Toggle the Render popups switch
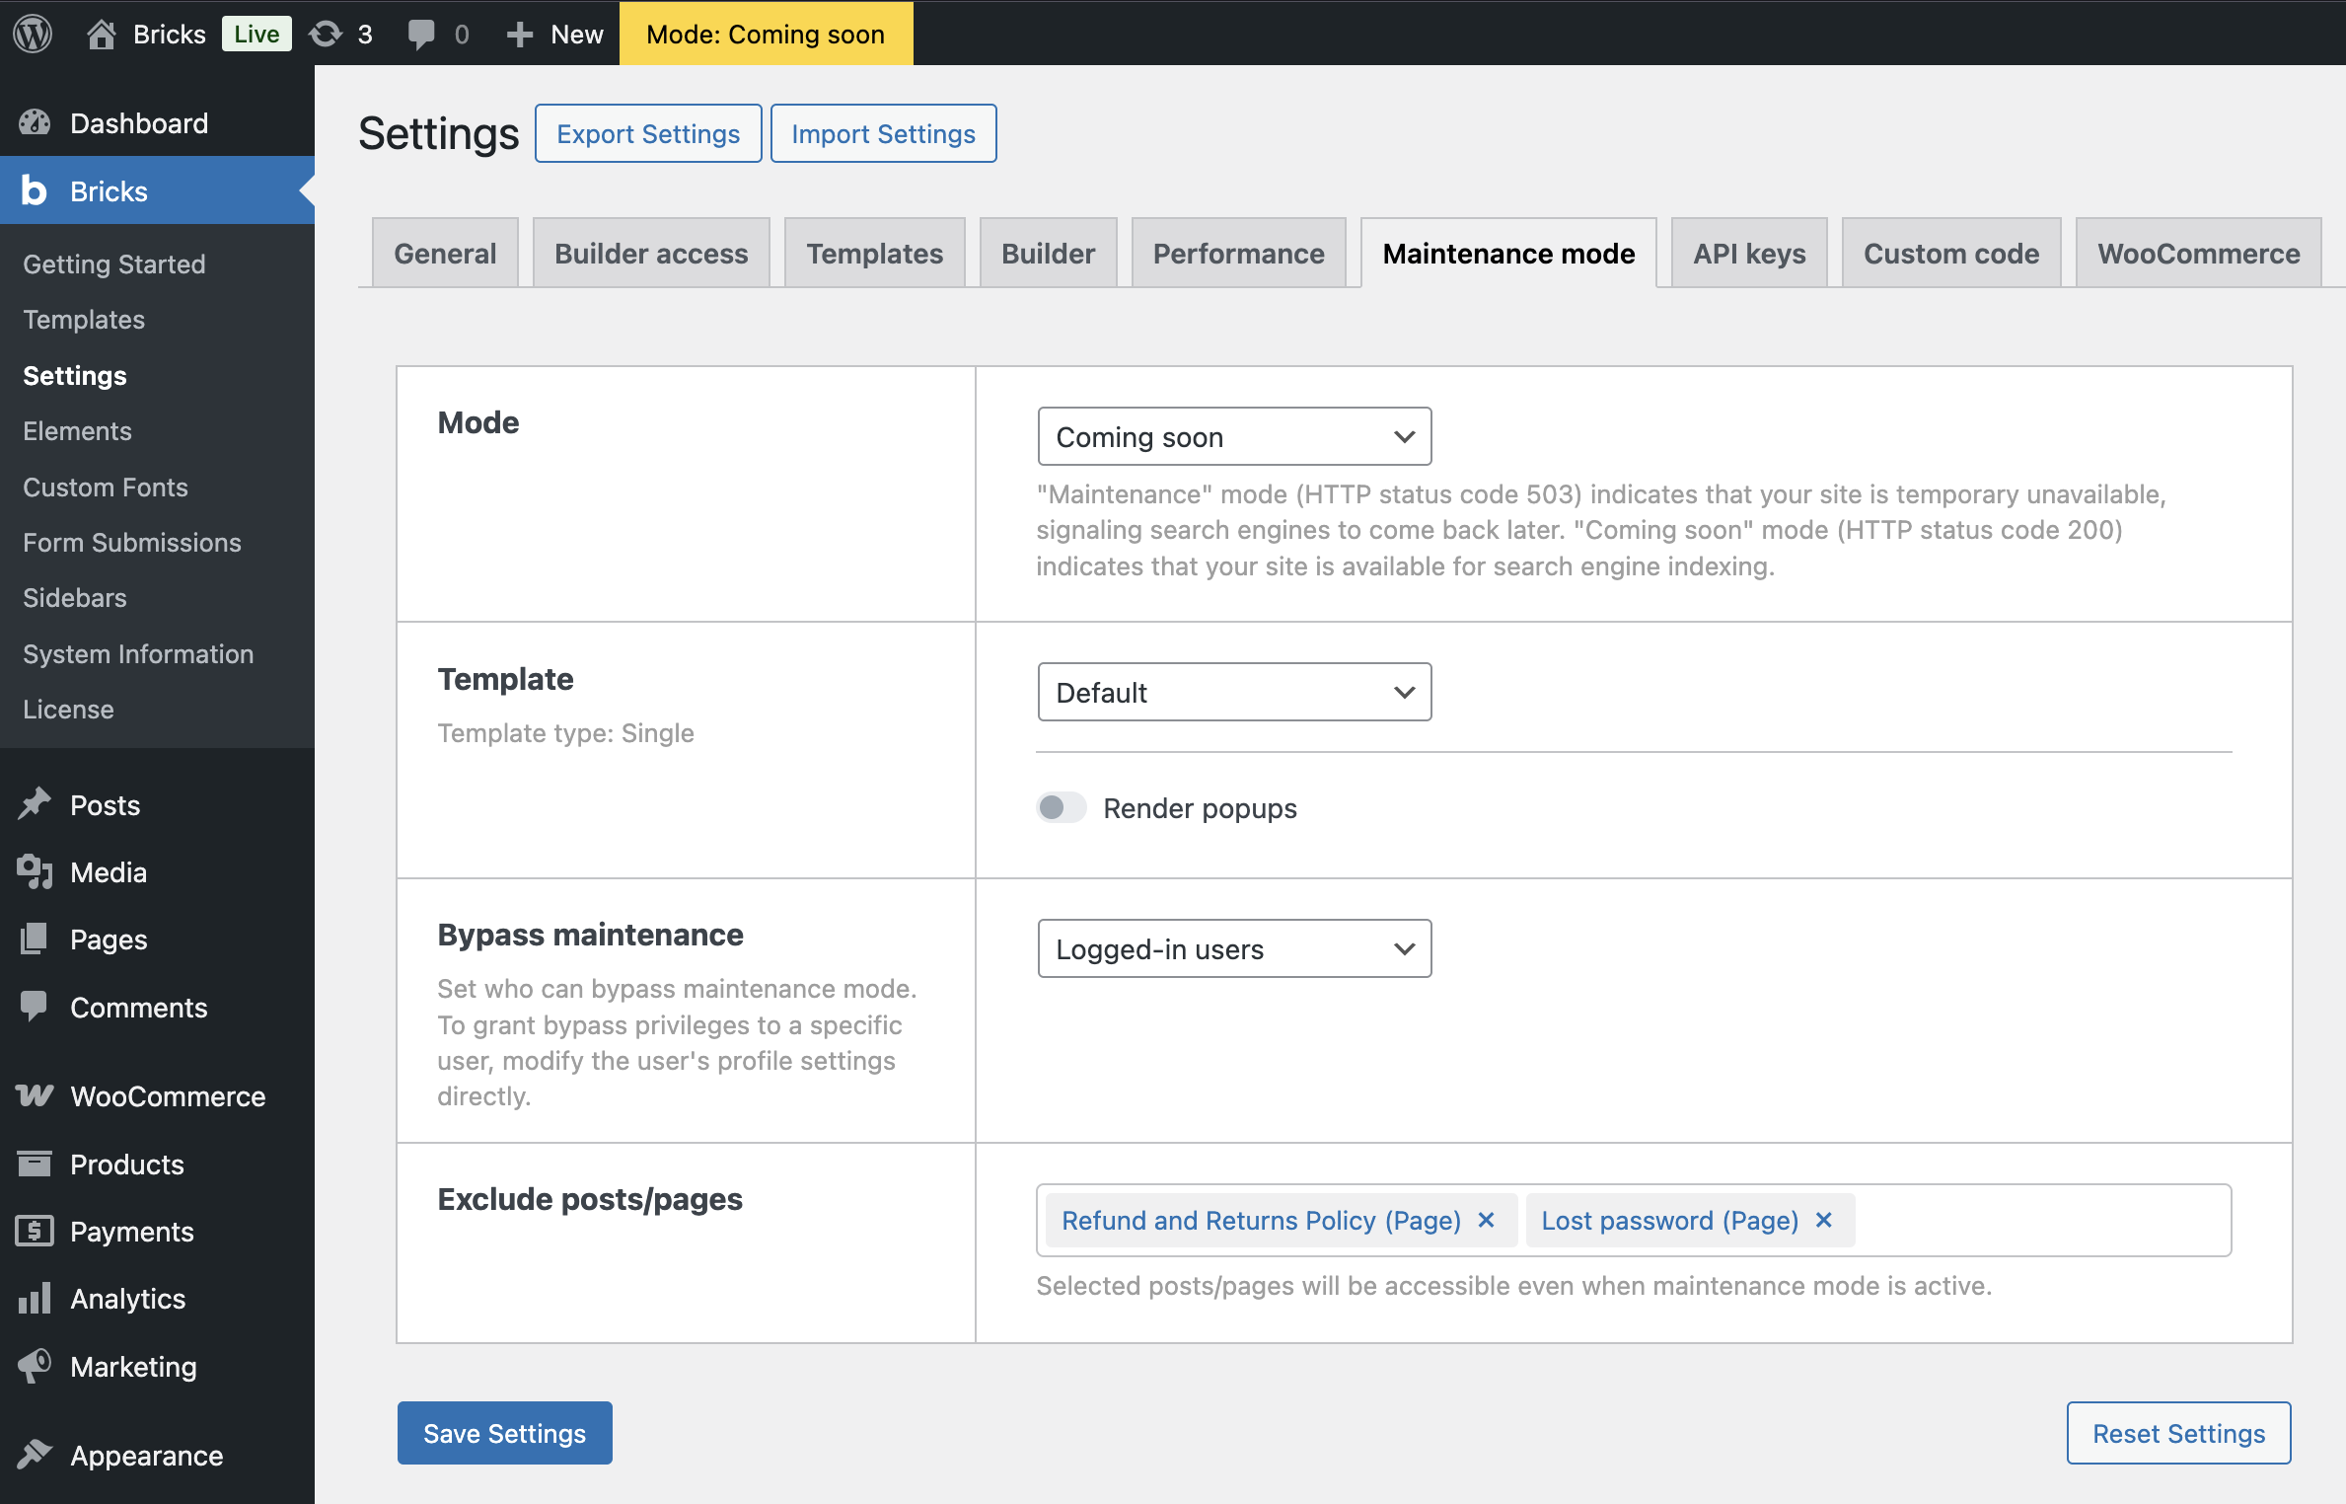This screenshot has height=1504, width=2346. click(x=1061, y=807)
